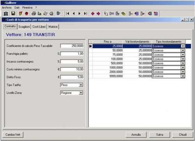Open the Eccesso dropdown in the 75,0000 row

click(183, 55)
